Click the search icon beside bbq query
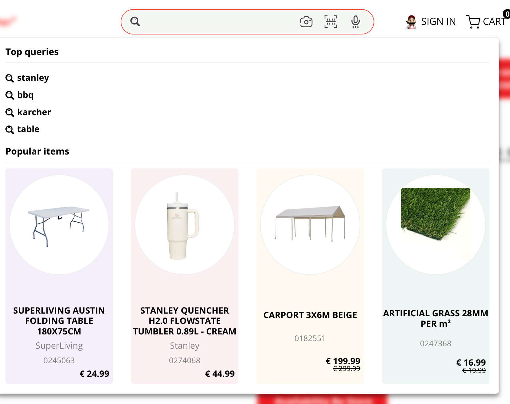Image resolution: width=510 pixels, height=404 pixels. (10, 96)
